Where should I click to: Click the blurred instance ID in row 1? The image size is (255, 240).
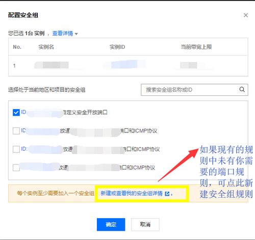pos(124,65)
